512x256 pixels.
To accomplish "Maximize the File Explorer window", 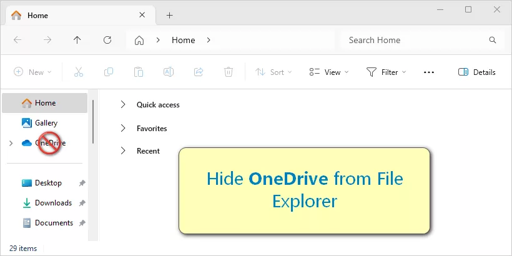I will pyautogui.click(x=468, y=10).
